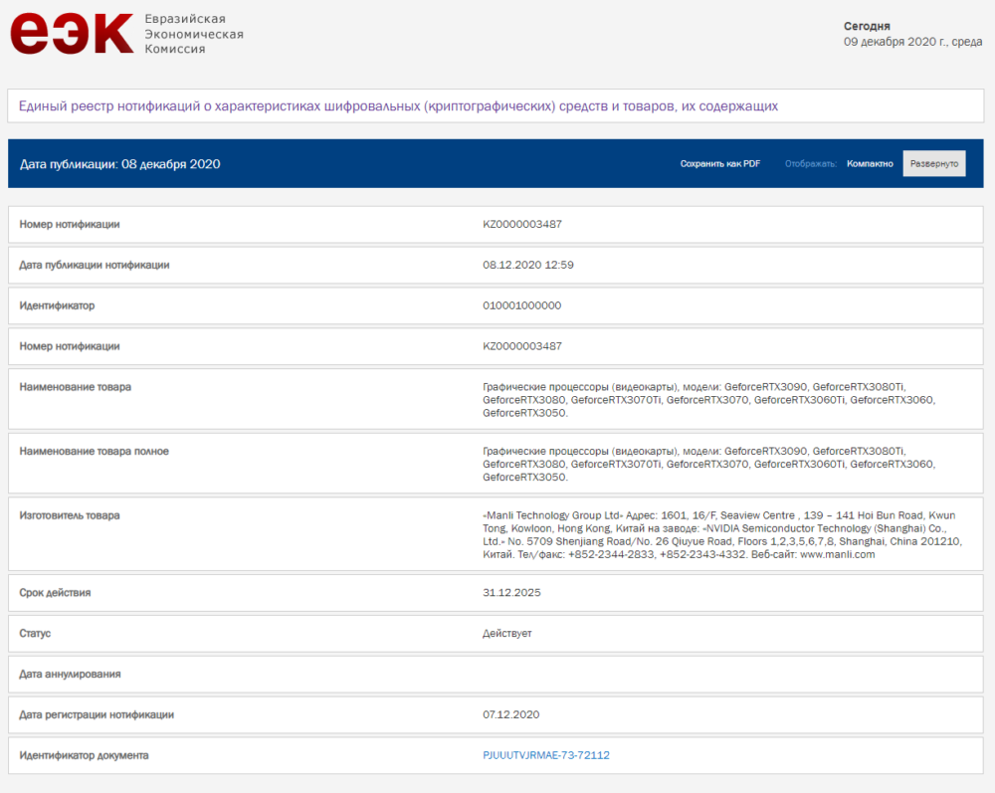Click the Наименование товара label
The height and width of the screenshot is (793, 995).
(x=75, y=386)
